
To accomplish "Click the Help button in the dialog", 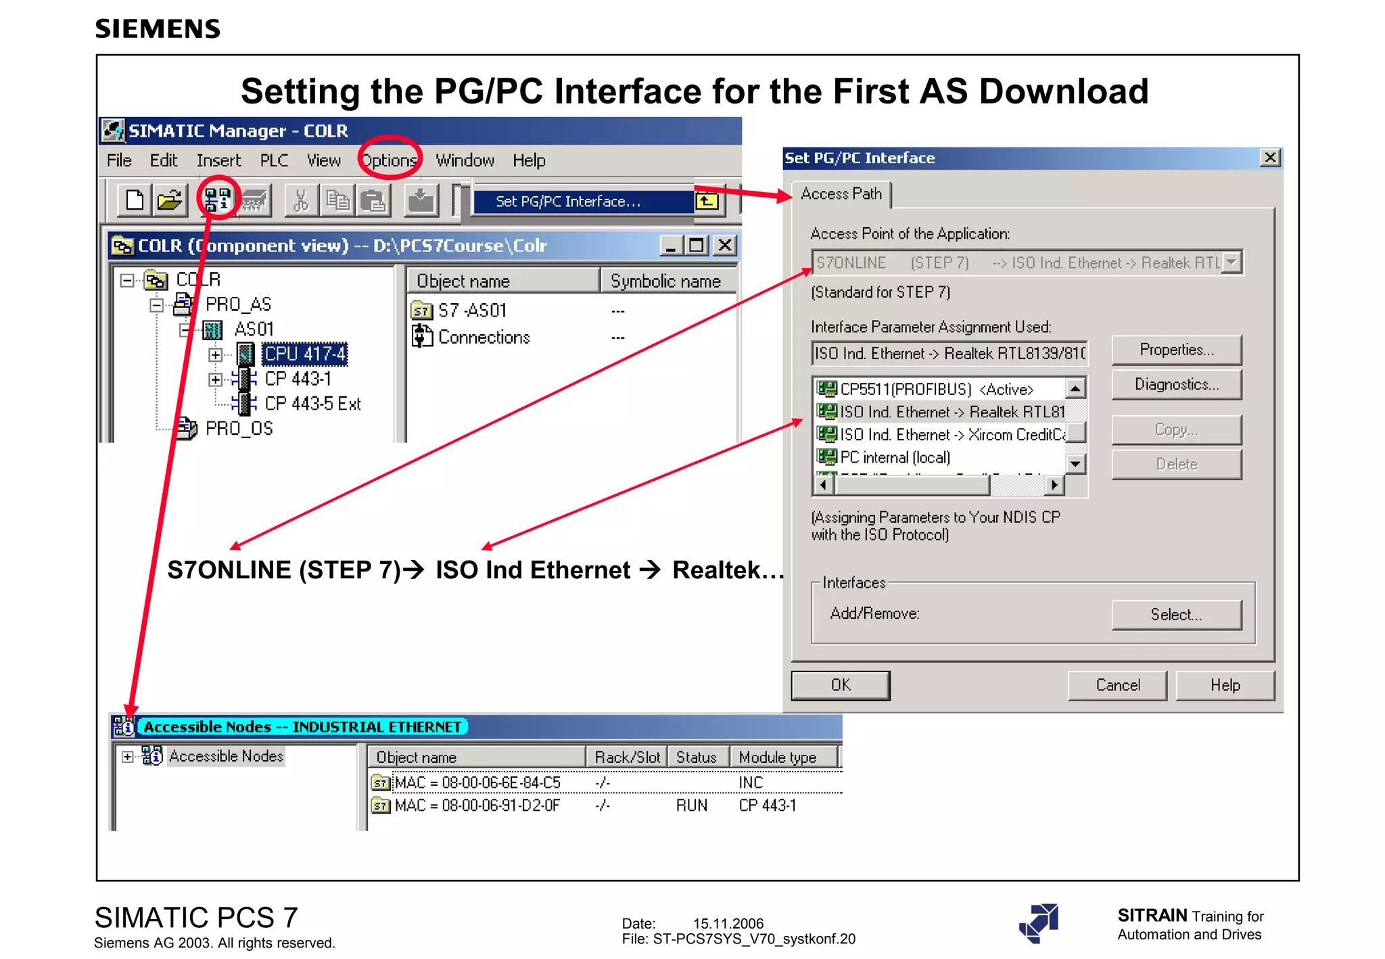I will 1225,685.
